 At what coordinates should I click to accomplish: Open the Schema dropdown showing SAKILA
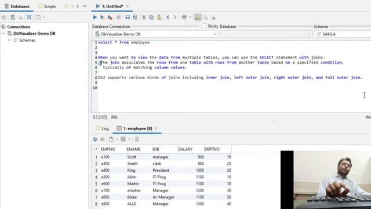[343, 34]
